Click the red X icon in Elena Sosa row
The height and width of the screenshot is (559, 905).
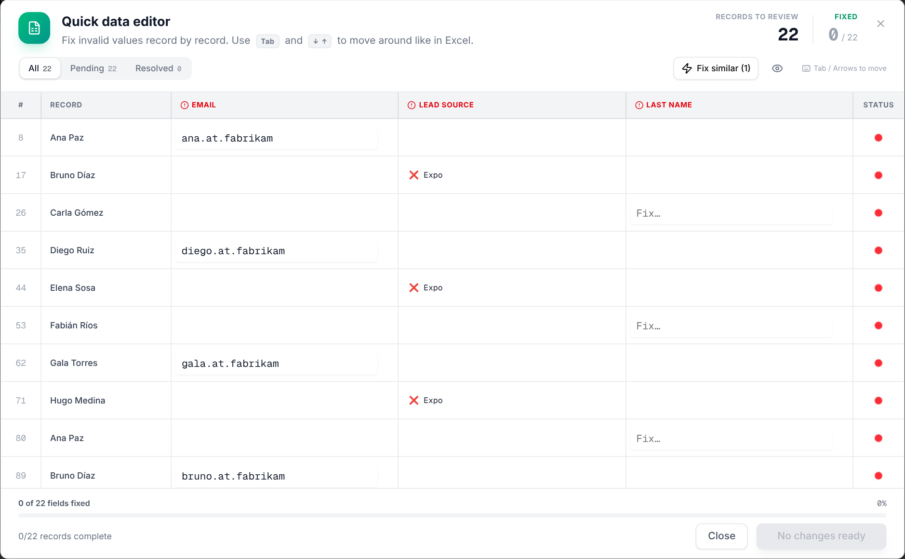coord(413,288)
